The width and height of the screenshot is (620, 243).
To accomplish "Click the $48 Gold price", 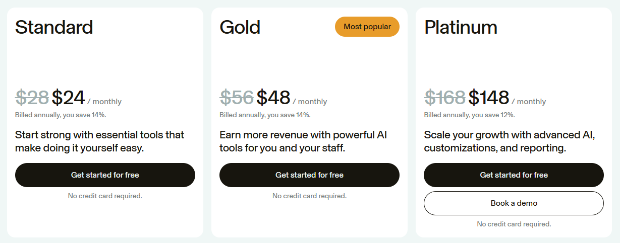I will tap(273, 98).
